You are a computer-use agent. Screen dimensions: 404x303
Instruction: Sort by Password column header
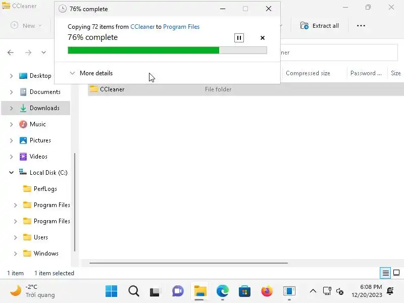pos(366,73)
